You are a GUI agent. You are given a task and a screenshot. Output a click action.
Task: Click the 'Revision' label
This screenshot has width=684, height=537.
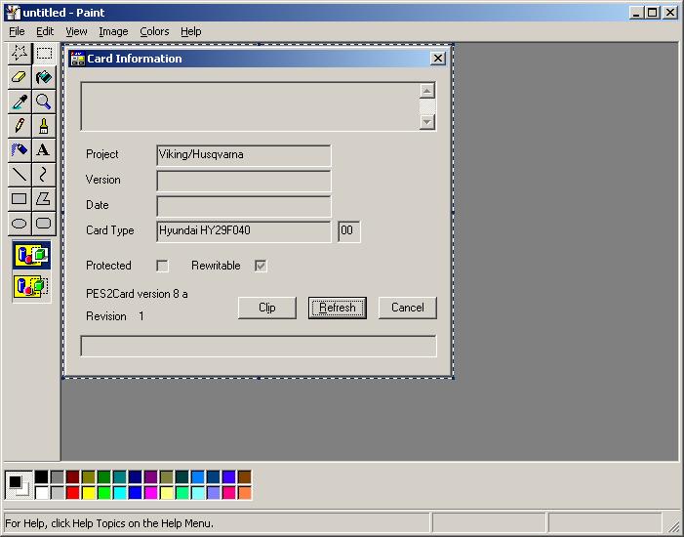[106, 316]
